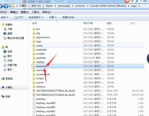Screen dimensions: 149x116
Task: Select the backup_round00 file icon
Action: tap(34, 103)
